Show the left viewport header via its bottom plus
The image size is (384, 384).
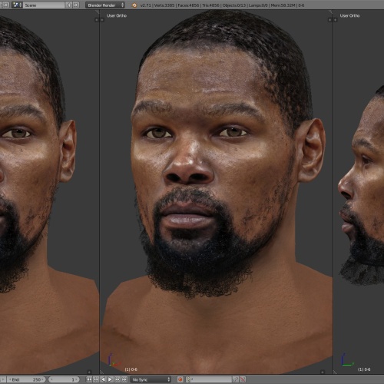point(89,372)
